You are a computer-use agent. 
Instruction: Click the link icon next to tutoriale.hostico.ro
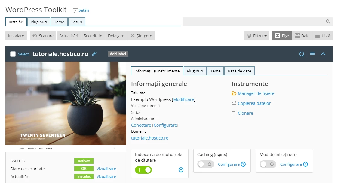(x=94, y=54)
